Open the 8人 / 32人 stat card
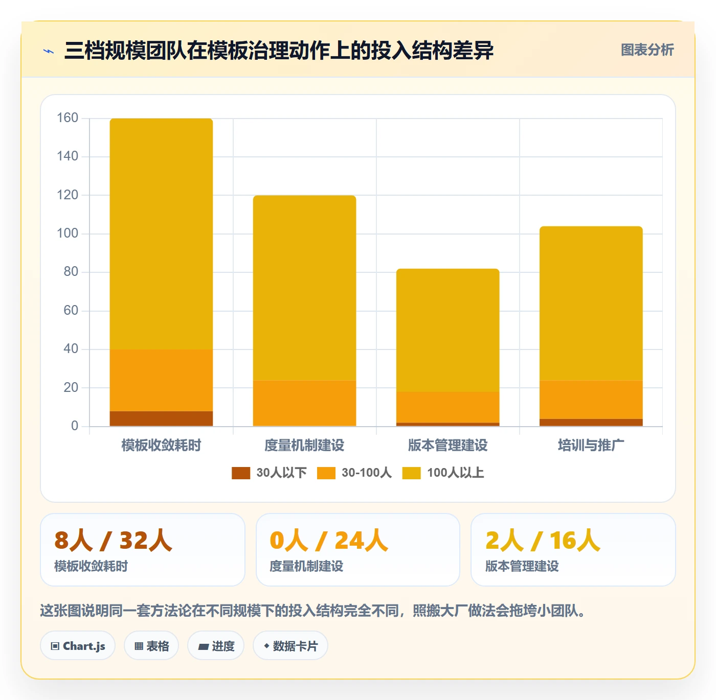716x700 pixels. click(x=143, y=550)
